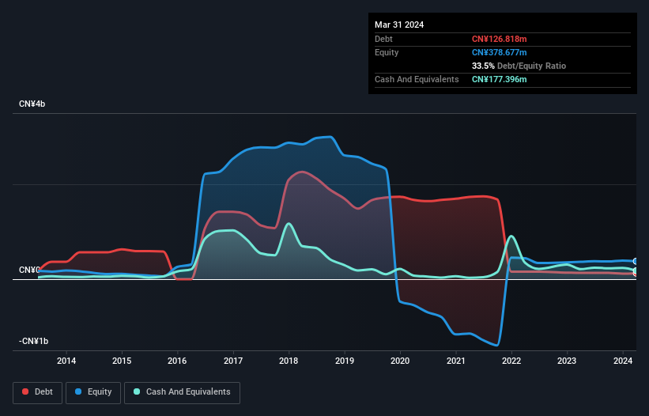
Task: Click the 2023 x-axis label
Action: pyautogui.click(x=567, y=361)
